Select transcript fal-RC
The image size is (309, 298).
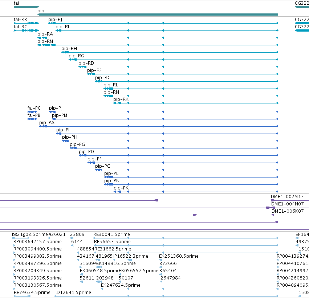click(20, 27)
